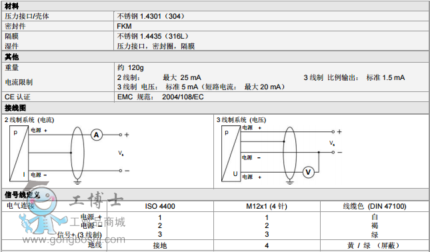This screenshot has height=252, width=430.
Task: Click the M12x1 (4 针) column header
Action: [x=267, y=206]
